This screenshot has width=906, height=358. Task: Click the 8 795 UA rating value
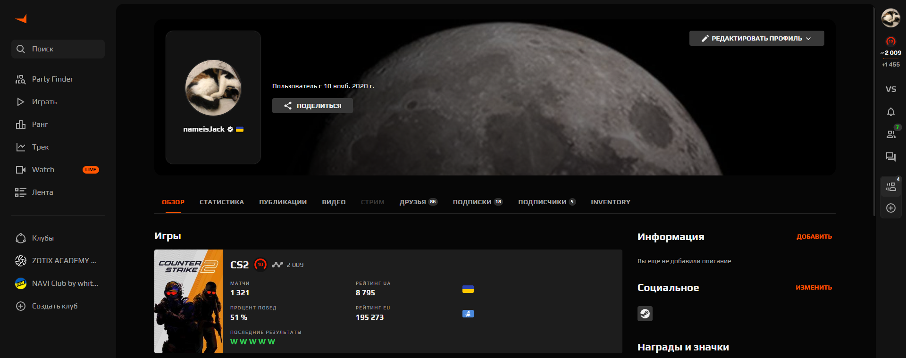pyautogui.click(x=365, y=293)
